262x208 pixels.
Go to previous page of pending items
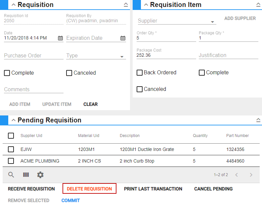237,175
